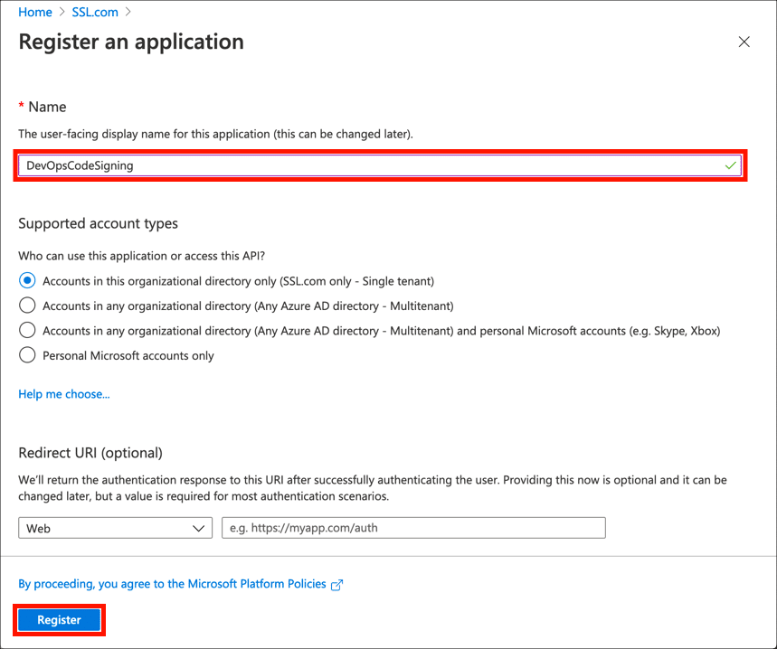Screen dimensions: 777x649
Task: Click the breadcrumb chevron after Home
Action: 62,13
